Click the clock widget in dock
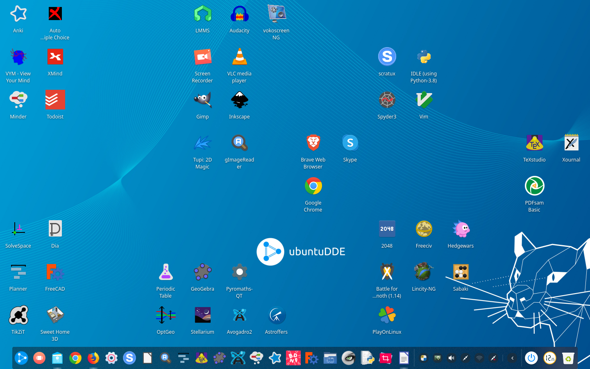This screenshot has width=590, height=369. [x=550, y=358]
